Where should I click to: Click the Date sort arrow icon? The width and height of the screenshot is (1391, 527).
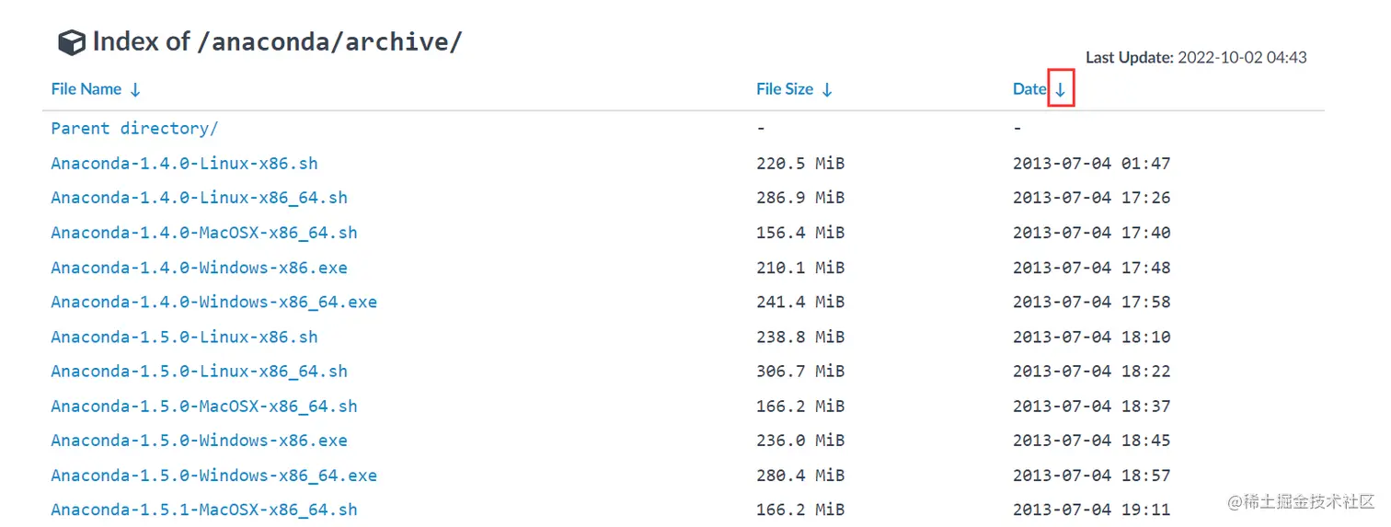tap(1061, 90)
